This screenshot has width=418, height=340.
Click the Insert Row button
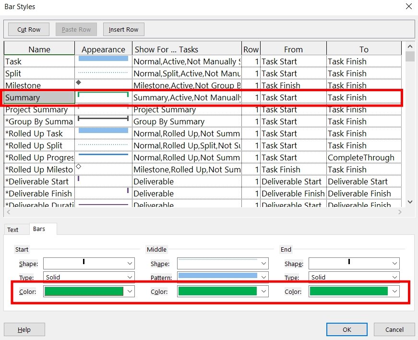(x=124, y=29)
